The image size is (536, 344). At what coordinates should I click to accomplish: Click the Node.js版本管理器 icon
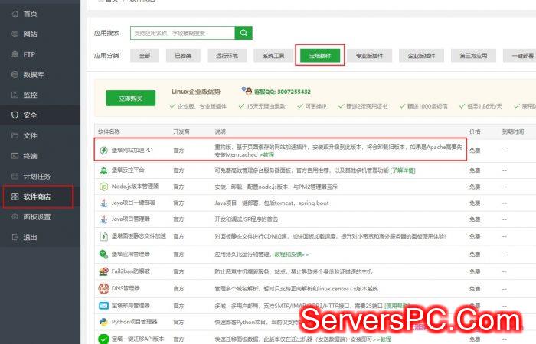click(103, 186)
